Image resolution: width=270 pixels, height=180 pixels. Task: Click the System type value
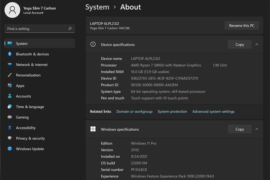(168, 91)
